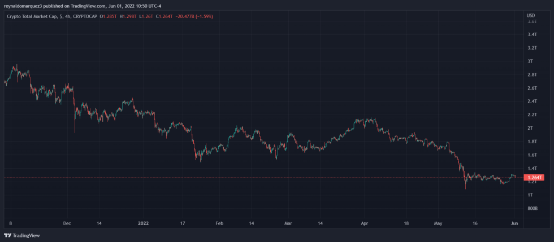Click the 2.4T level on price axis

coord(531,102)
